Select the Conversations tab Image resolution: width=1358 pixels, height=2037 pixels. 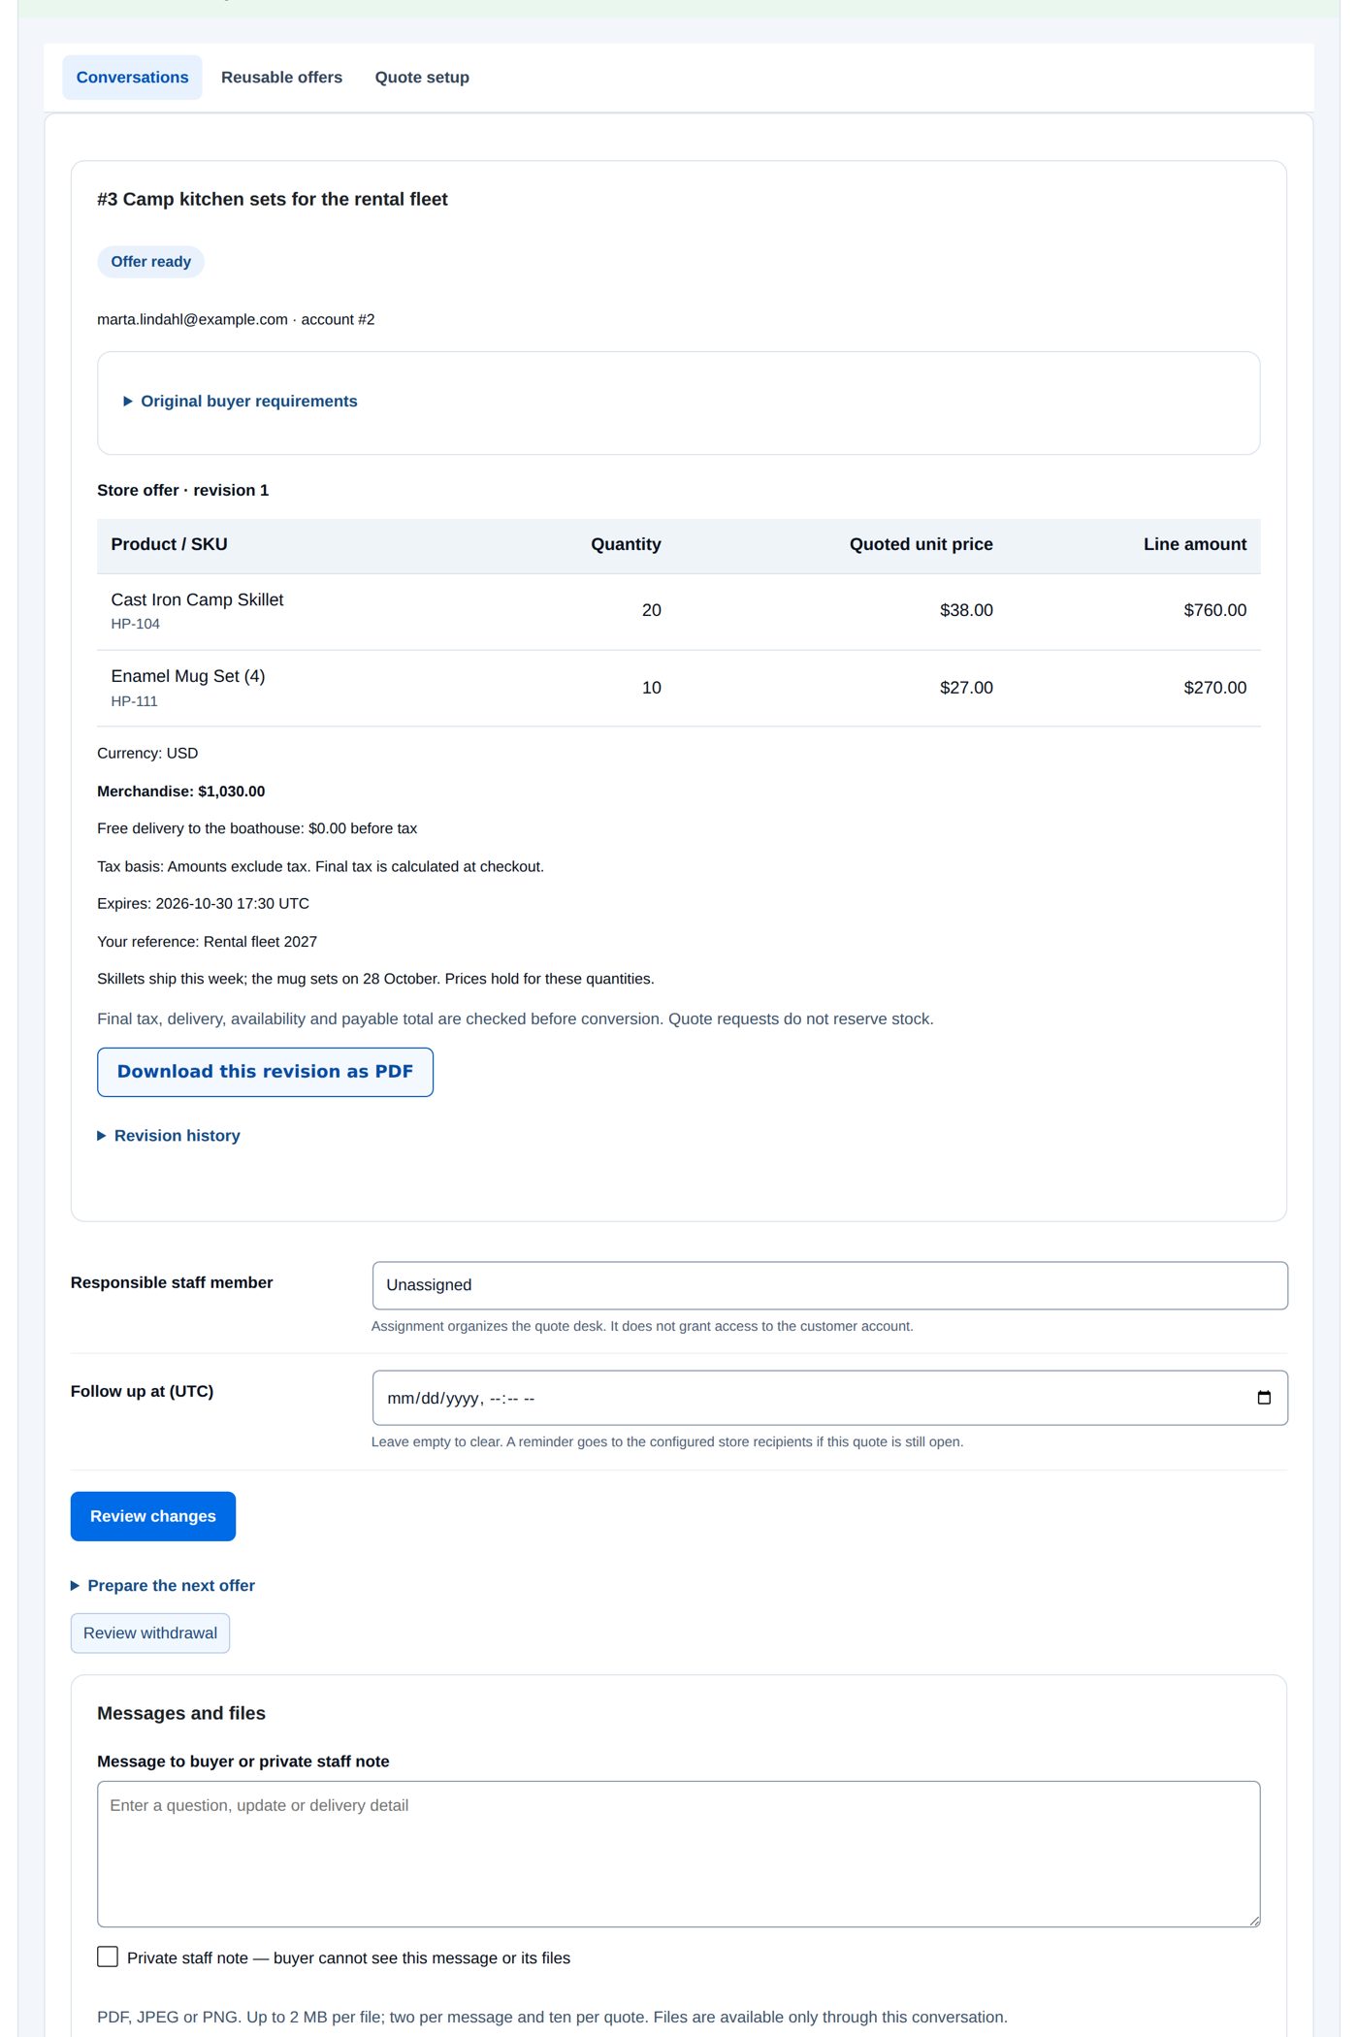tap(133, 78)
